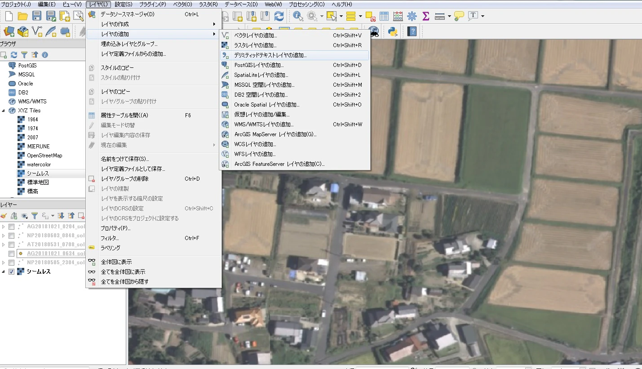Toggle visibility of AG20181021_0204_sol layer
The height and width of the screenshot is (369, 642).
[x=12, y=227]
